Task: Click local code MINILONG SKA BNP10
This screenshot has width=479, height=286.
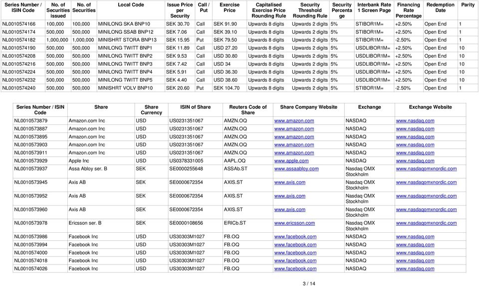Action: pos(124,24)
